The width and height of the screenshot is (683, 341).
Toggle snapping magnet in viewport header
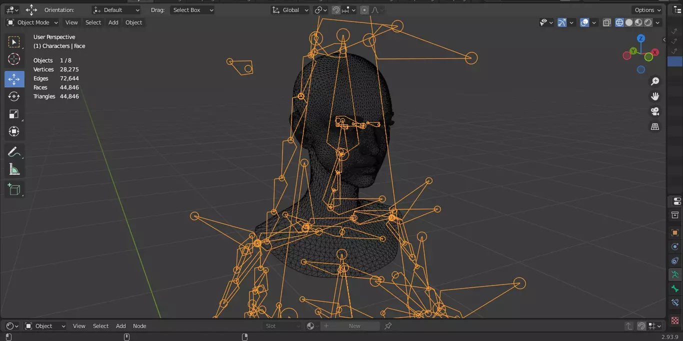336,10
